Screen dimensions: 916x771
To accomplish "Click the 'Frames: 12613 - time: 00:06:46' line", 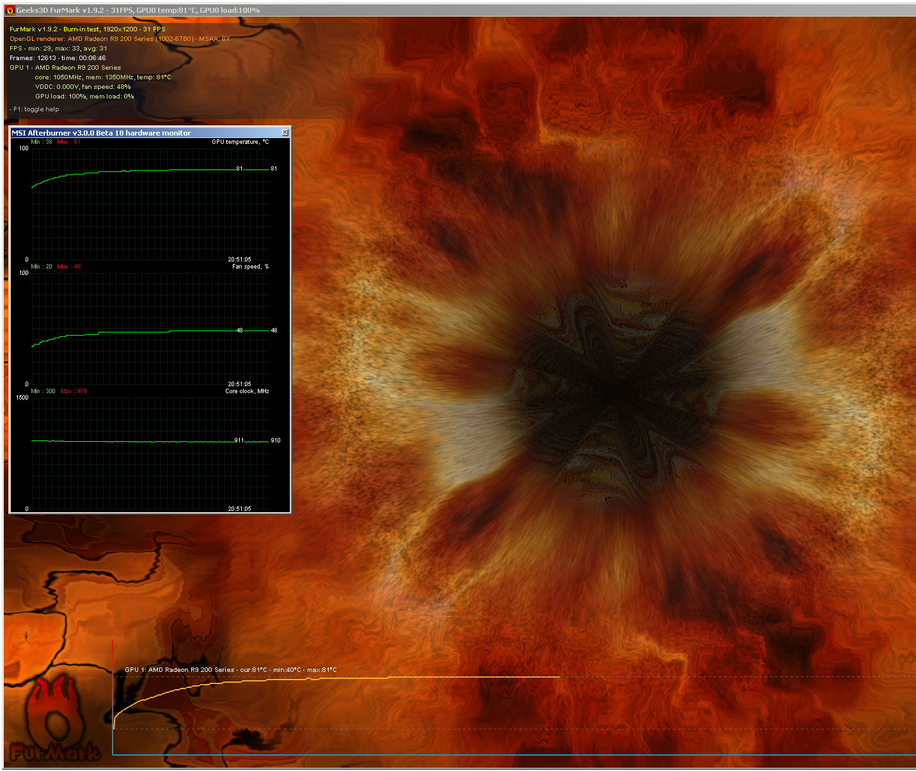I will (58, 58).
